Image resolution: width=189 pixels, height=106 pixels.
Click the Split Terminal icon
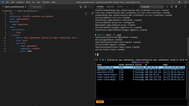172,7
